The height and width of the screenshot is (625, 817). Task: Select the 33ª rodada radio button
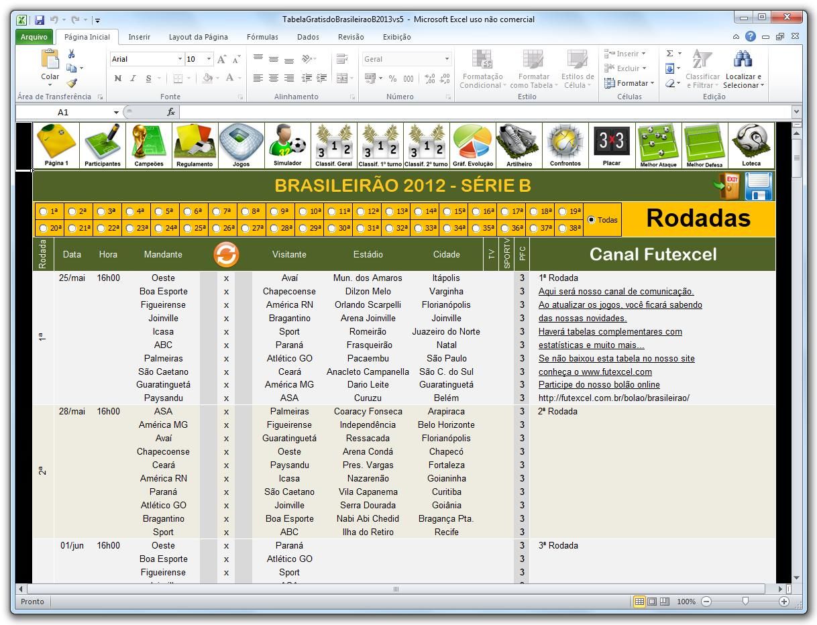(418, 228)
